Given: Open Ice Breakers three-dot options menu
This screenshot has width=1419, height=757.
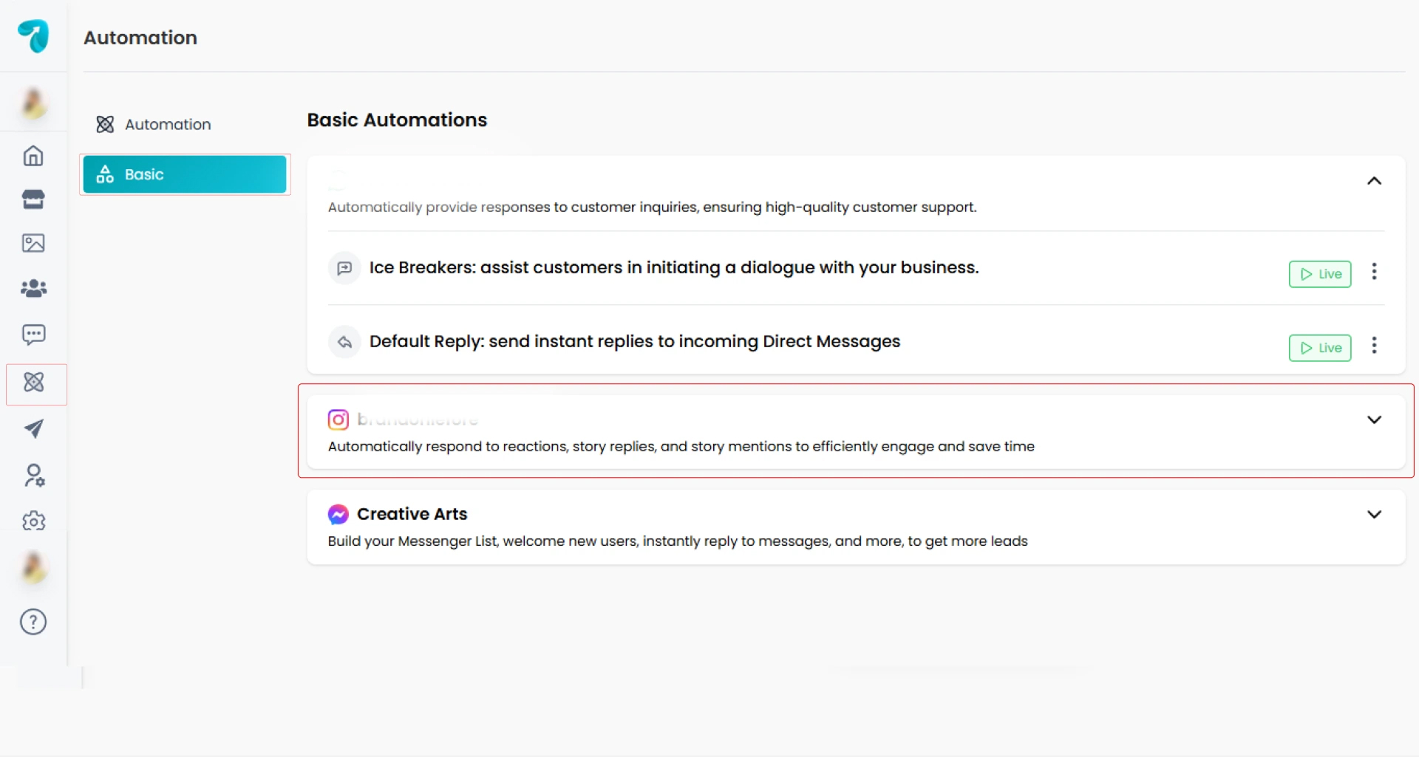Looking at the screenshot, I should [x=1374, y=271].
